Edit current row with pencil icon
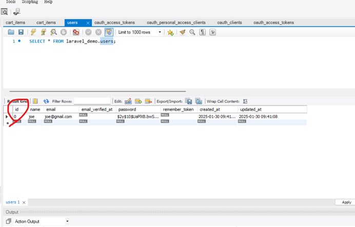The image size is (355, 227). point(128,101)
